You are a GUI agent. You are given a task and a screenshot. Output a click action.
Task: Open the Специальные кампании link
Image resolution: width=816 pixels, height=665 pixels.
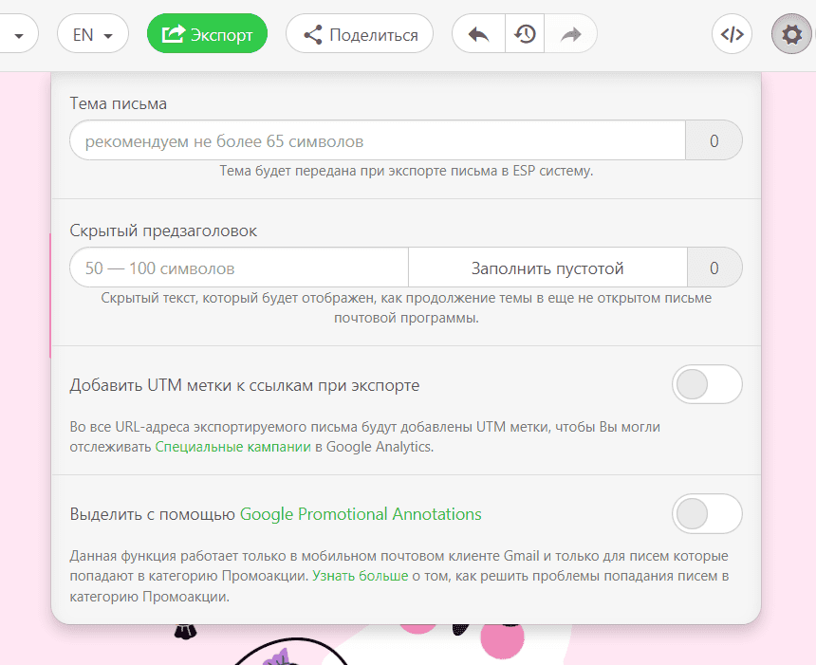(232, 447)
